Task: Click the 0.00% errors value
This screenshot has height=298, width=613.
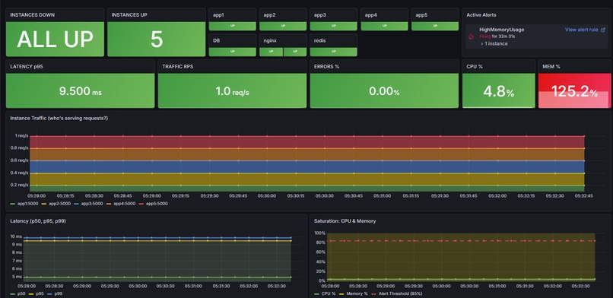Action: 384,91
